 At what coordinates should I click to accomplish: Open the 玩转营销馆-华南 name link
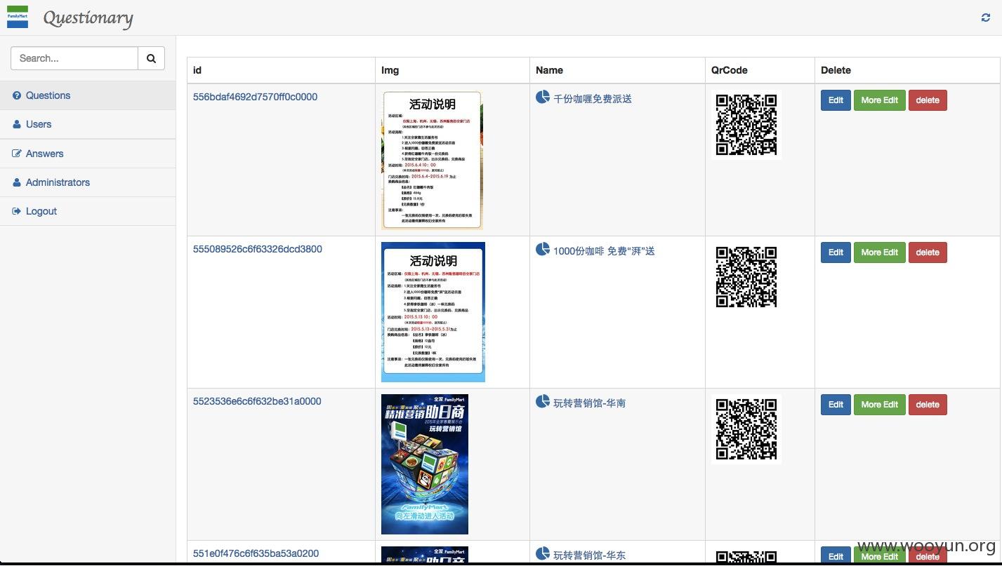point(589,403)
